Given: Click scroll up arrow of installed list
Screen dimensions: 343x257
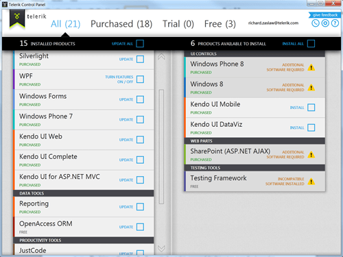Looking at the screenshot, I should click(161, 56).
